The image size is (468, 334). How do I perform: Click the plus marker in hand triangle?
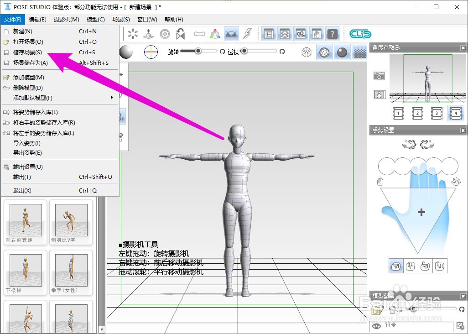point(421,212)
